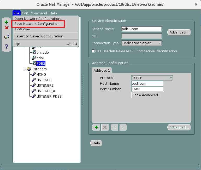Add a new address with green plus button
Screen dimensions: 201x170
pos(96,127)
